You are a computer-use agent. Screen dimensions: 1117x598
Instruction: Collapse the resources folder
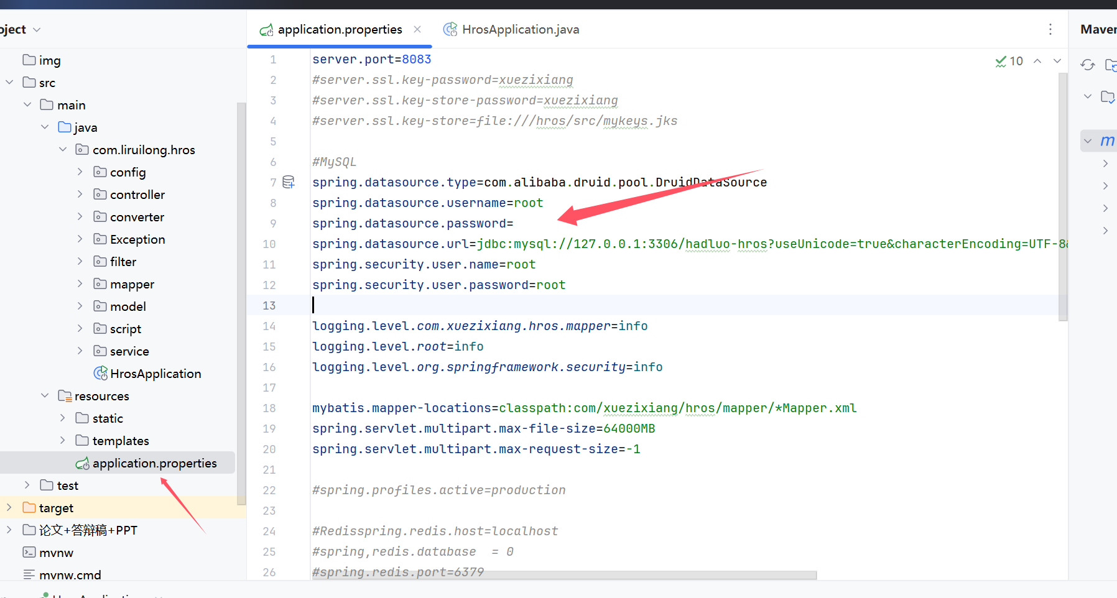[x=45, y=396]
